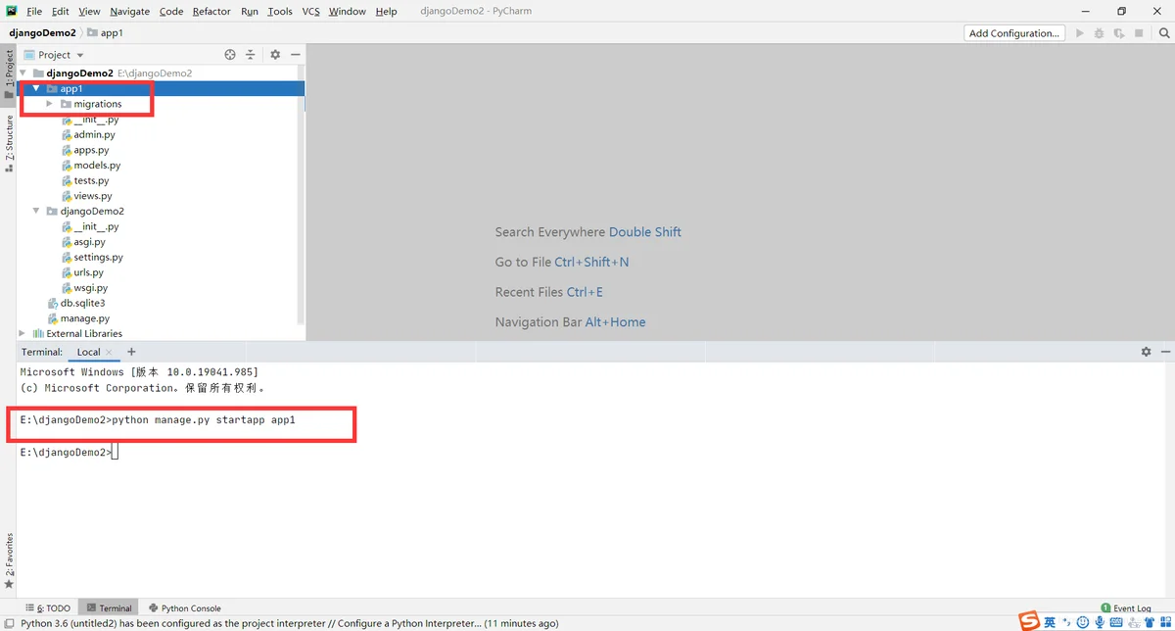Open the Code menu
This screenshot has width=1175, height=631.
pyautogui.click(x=171, y=11)
